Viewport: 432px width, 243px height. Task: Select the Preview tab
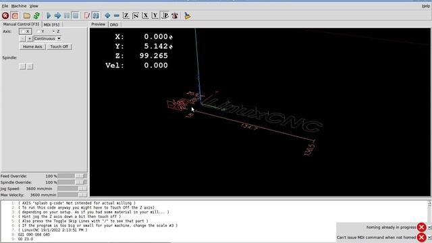click(x=99, y=24)
